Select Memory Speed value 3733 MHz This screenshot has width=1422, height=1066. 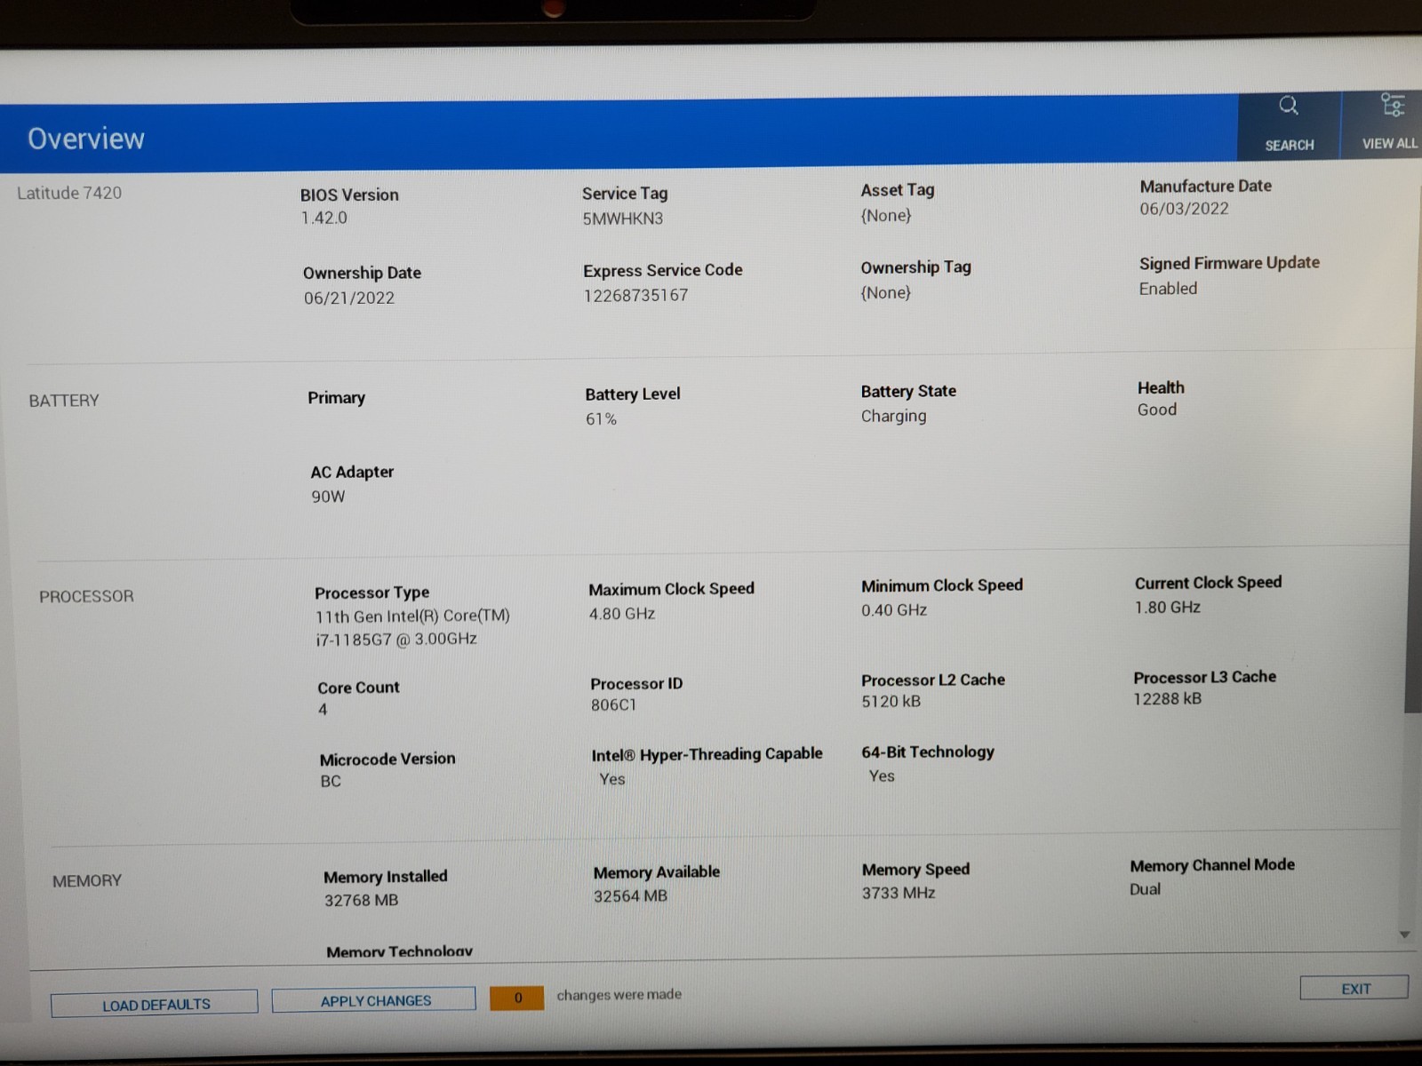[x=899, y=893]
